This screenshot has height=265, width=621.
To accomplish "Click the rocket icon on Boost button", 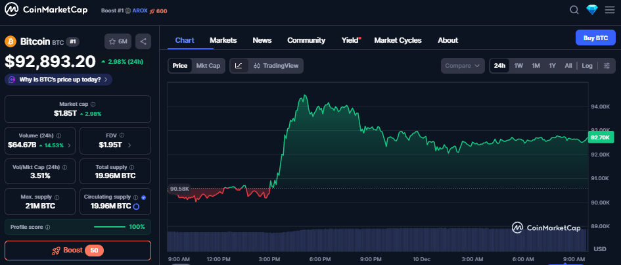I will tap(57, 251).
